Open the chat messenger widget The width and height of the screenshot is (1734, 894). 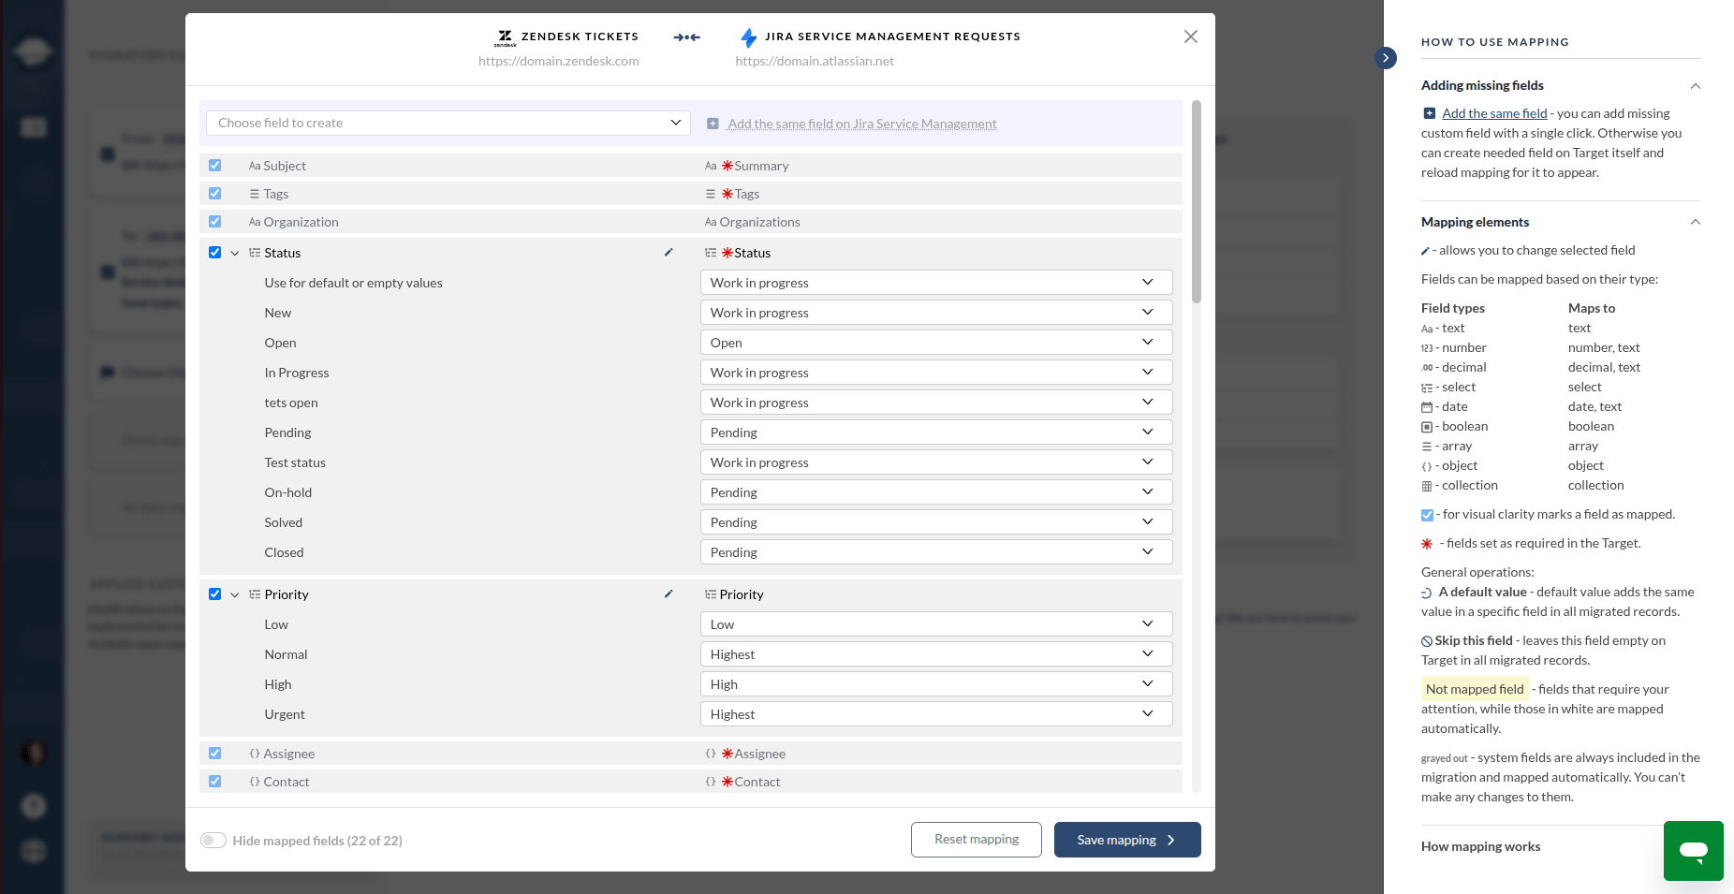(x=1693, y=850)
